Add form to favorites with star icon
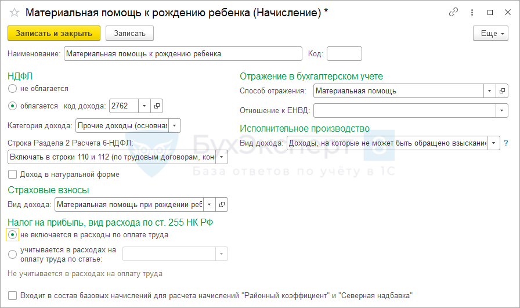This screenshot has height=308, width=520. coord(15,13)
